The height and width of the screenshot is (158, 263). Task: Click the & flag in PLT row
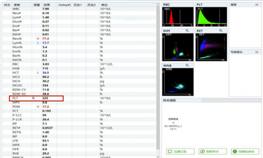(x=34, y=98)
